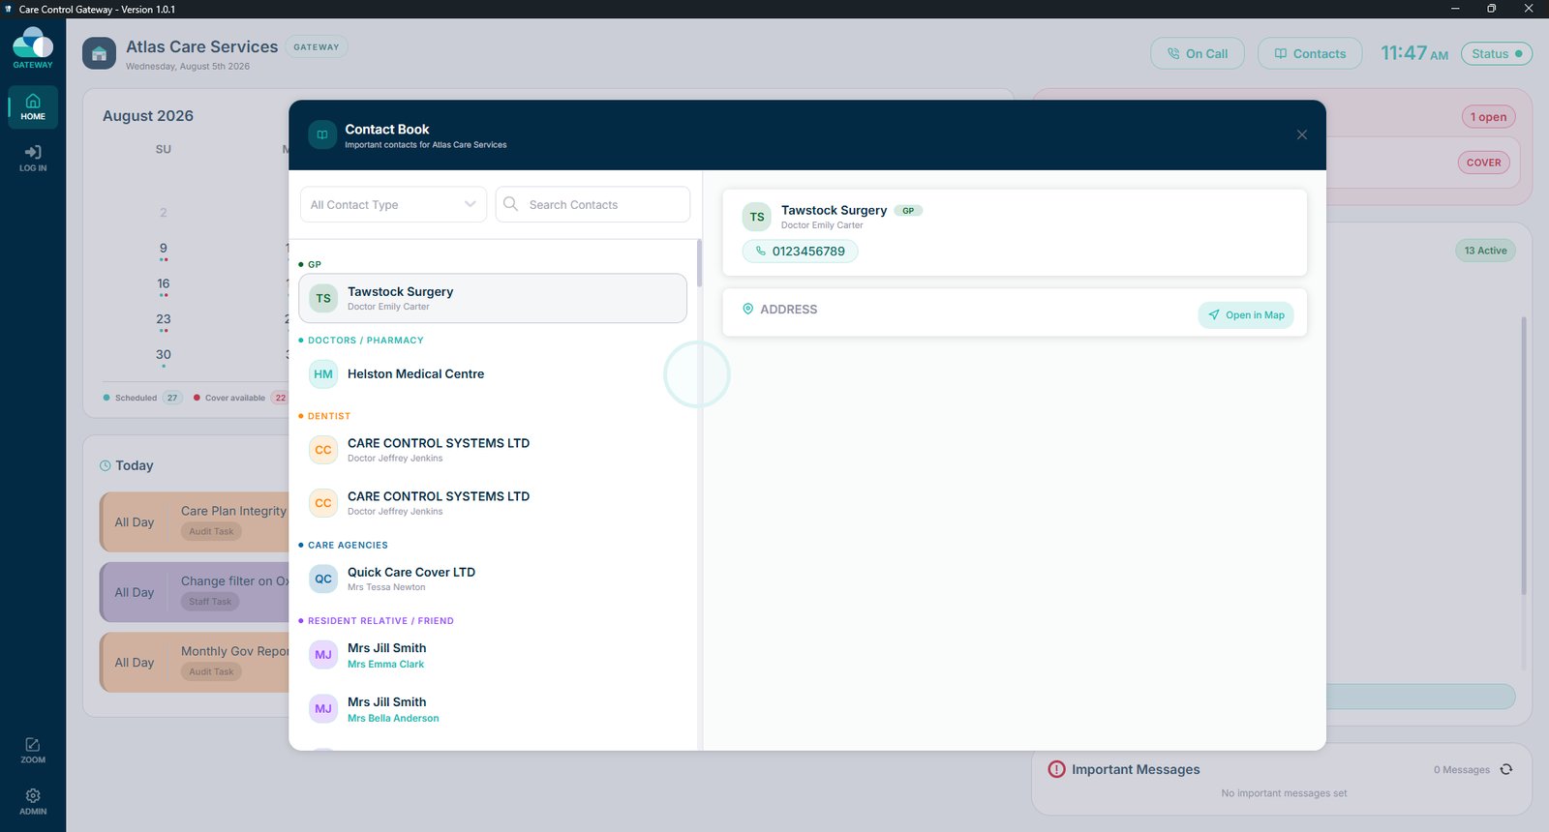Click the Scheduled 27 legend item
The height and width of the screenshot is (832, 1549).
(x=142, y=398)
